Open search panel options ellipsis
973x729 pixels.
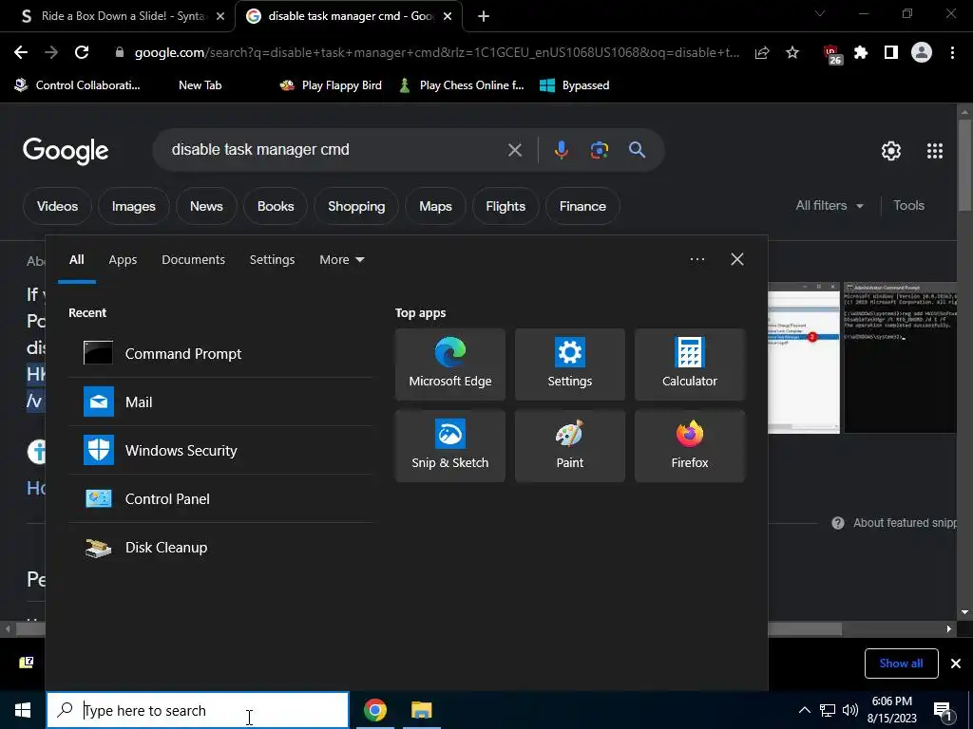click(x=696, y=259)
